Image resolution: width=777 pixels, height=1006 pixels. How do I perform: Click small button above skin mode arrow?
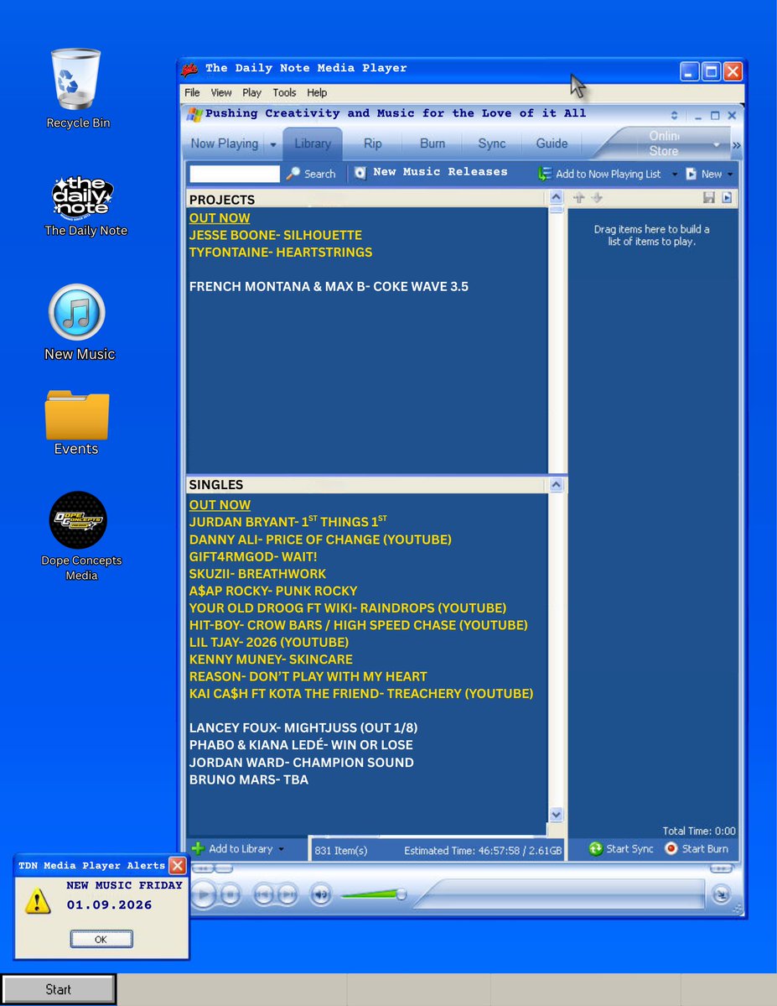[x=721, y=868]
